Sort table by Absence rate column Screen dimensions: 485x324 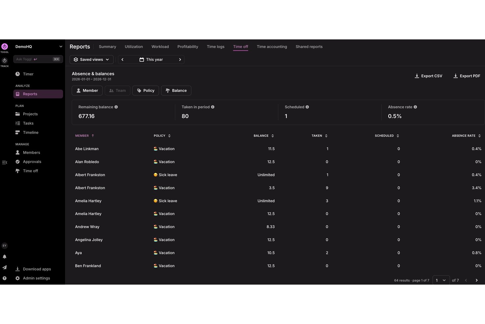pyautogui.click(x=466, y=136)
